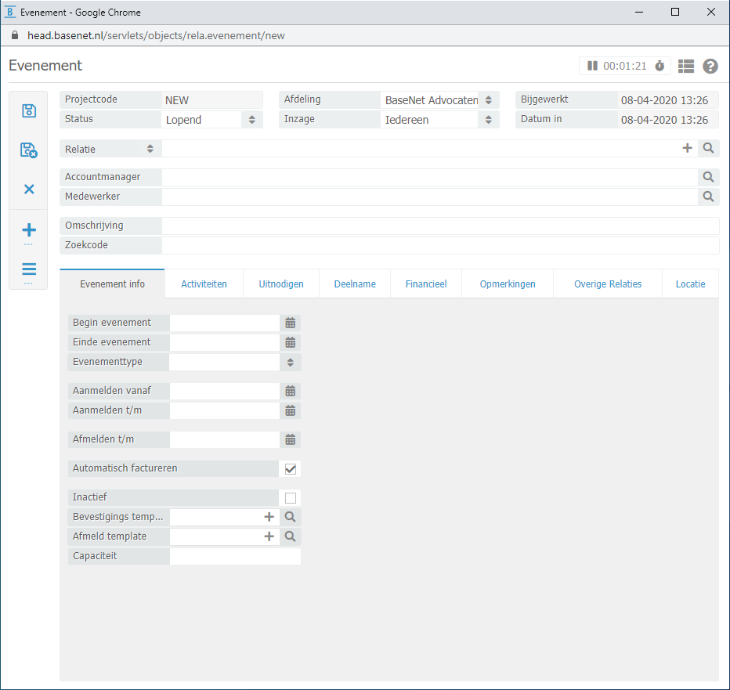The height and width of the screenshot is (690, 730).
Task: Add a new Bevestigings template
Action: [269, 517]
